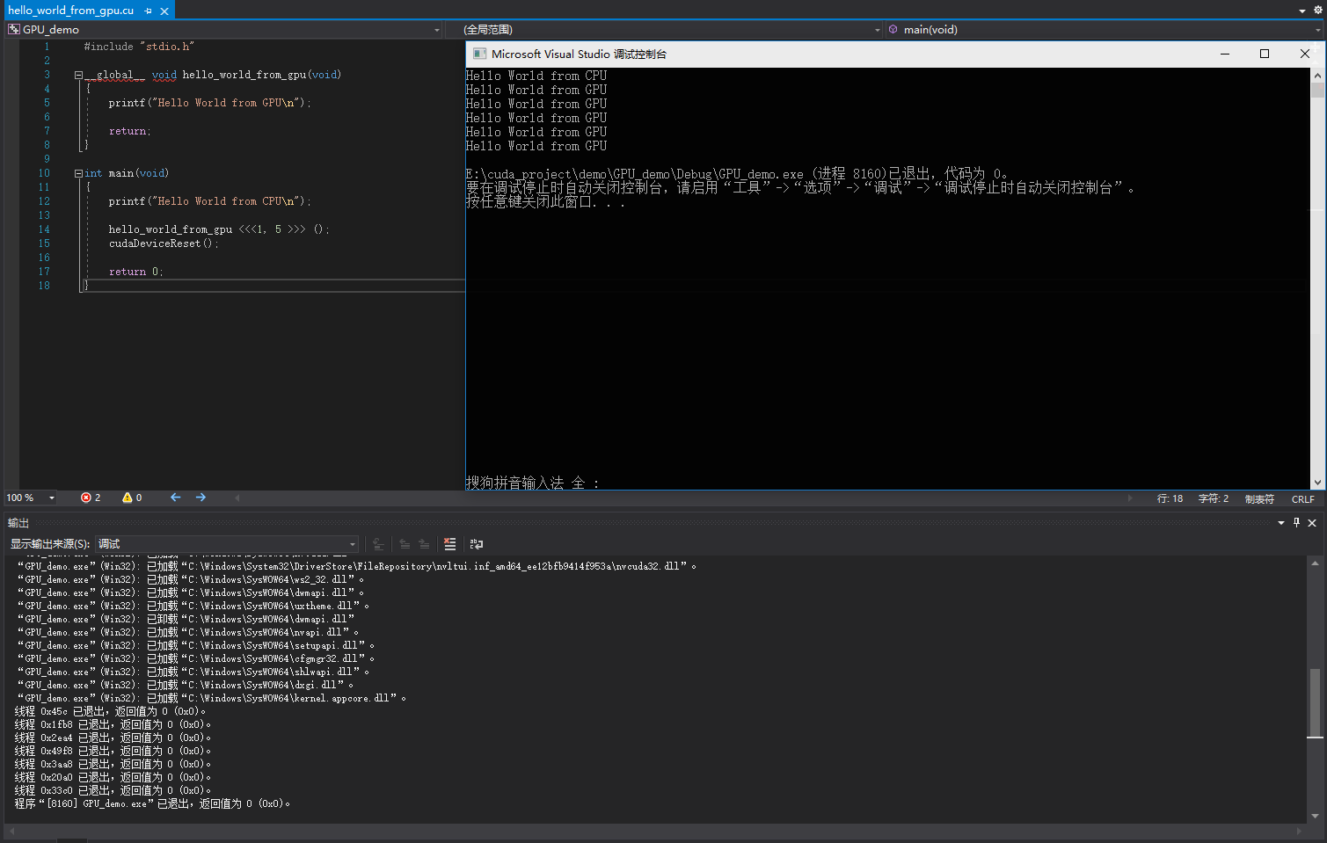Navigate backward with the left arrow

click(175, 498)
